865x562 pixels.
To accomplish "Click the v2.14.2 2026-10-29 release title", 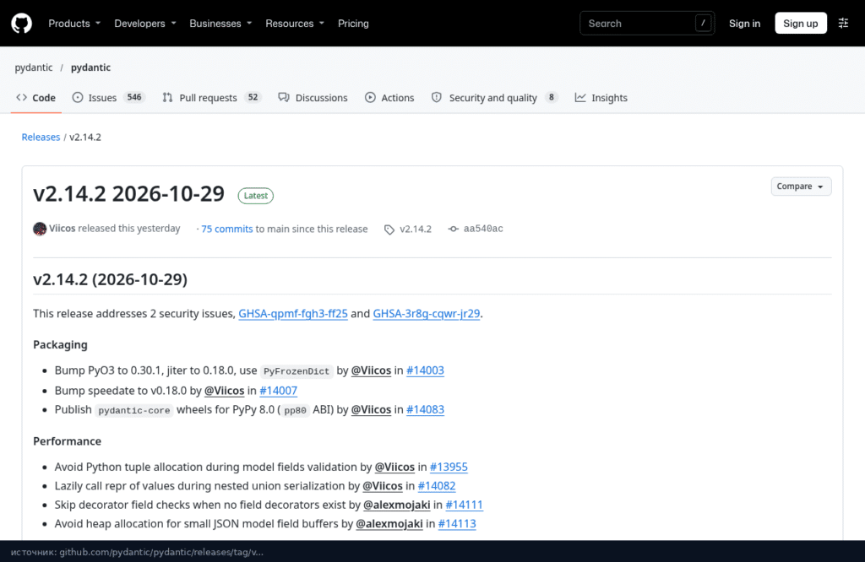I will coord(128,194).
